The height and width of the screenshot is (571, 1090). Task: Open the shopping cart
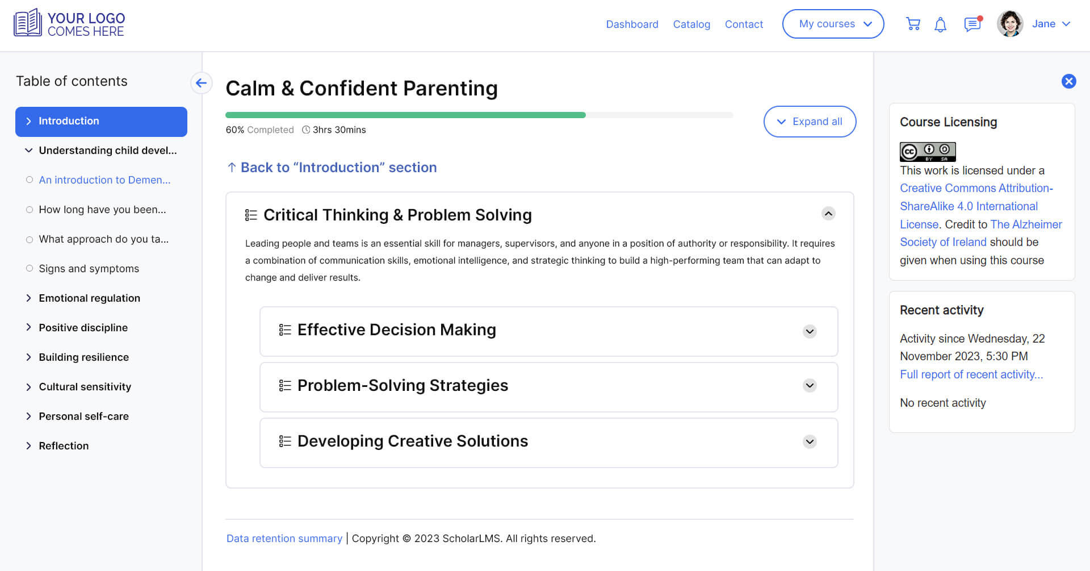(x=913, y=24)
